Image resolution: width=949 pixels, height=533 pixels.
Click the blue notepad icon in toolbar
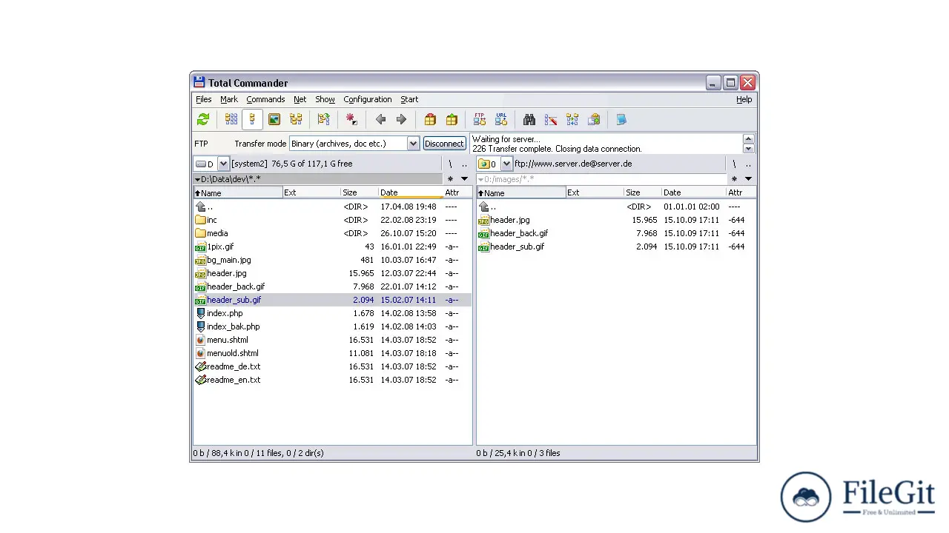pos(621,119)
